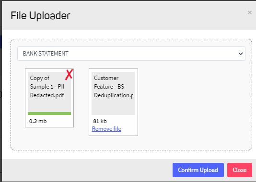Select the Customer Feature - BS Deduplication thumbnail
The width and height of the screenshot is (256, 182).
coord(113,93)
